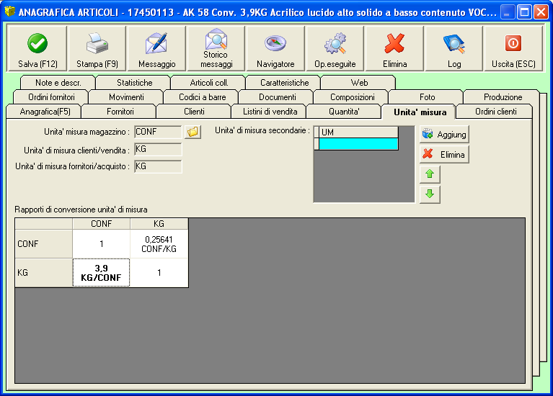Open the Clienti tab

click(194, 112)
